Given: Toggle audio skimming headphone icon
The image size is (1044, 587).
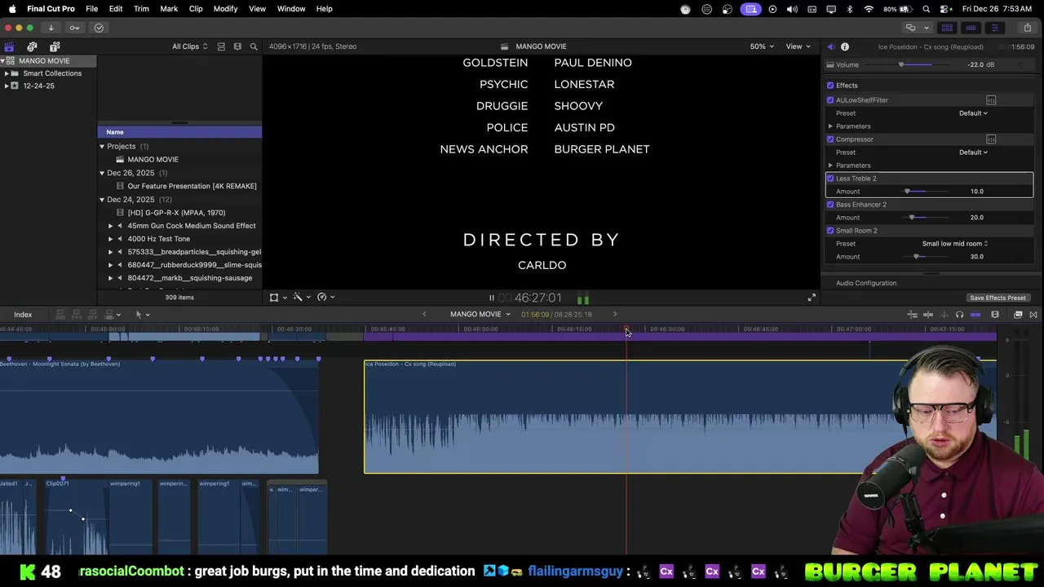Looking at the screenshot, I should click(959, 315).
